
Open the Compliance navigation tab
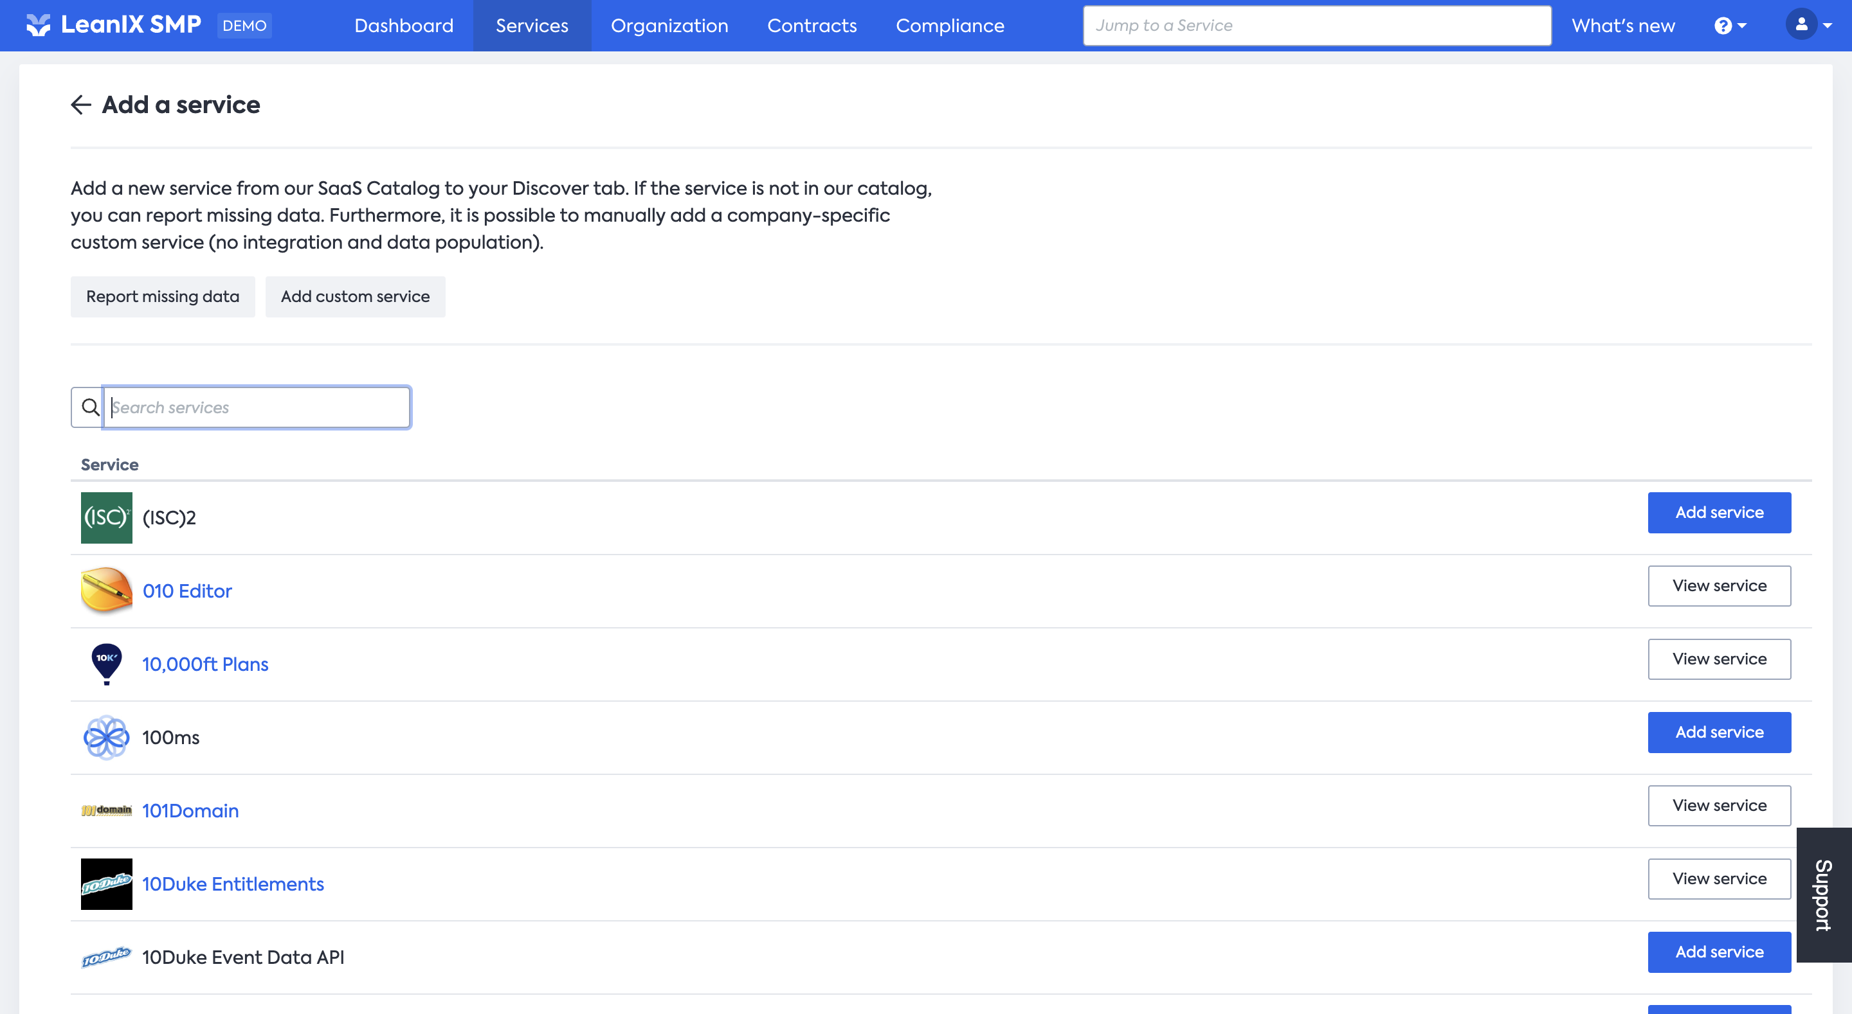pos(949,26)
